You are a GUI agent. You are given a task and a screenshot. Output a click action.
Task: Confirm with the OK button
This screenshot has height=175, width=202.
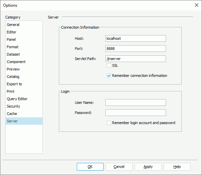90,167
